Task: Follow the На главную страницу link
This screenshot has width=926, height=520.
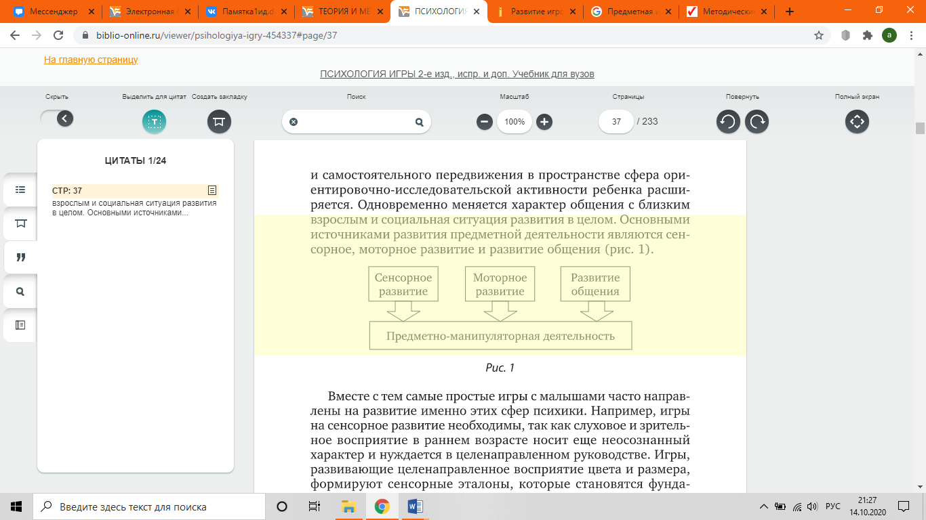Action: pos(91,60)
